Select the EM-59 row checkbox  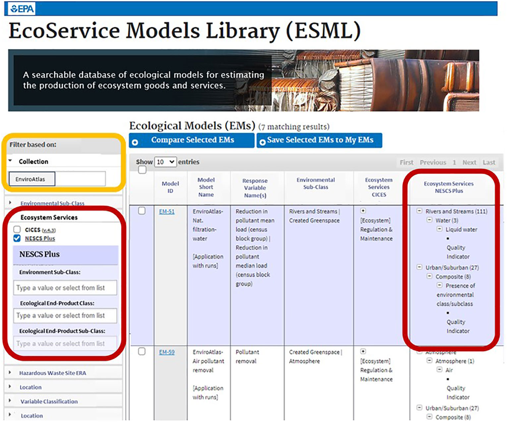pos(141,352)
